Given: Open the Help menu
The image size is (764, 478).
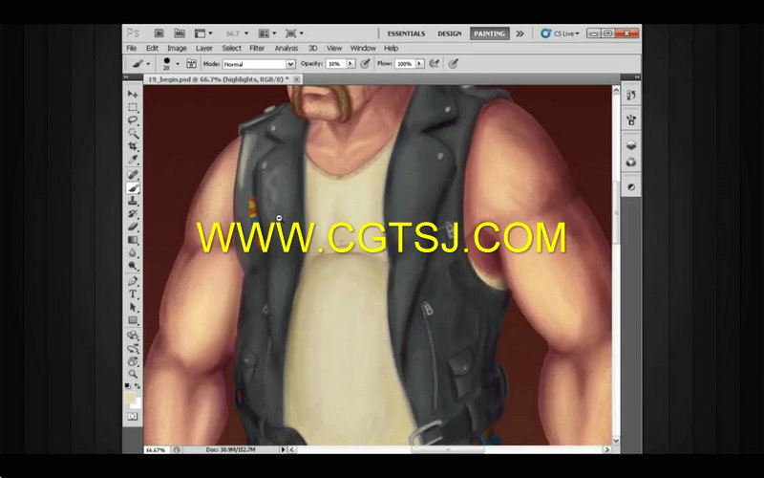Looking at the screenshot, I should 391,49.
